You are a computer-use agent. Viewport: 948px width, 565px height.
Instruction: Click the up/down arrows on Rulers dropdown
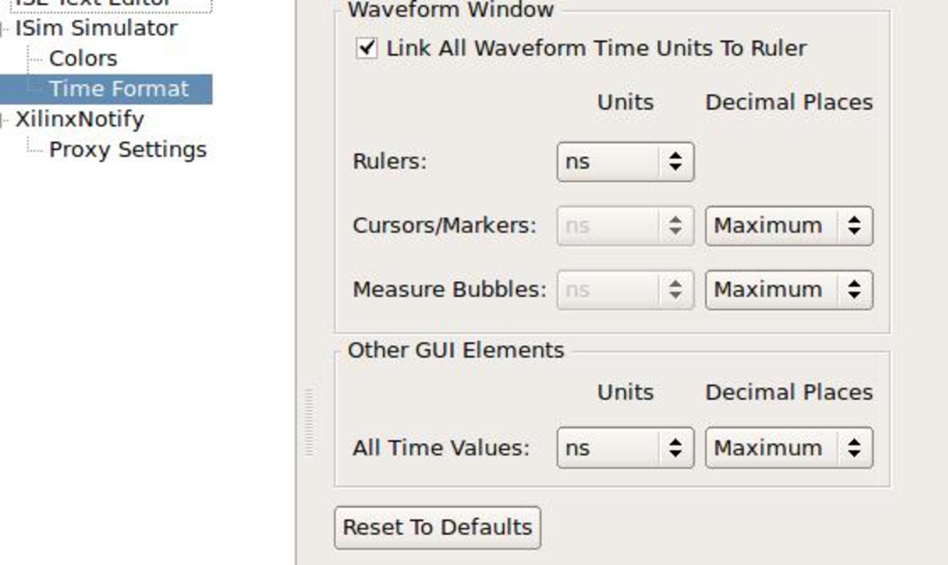pos(675,161)
